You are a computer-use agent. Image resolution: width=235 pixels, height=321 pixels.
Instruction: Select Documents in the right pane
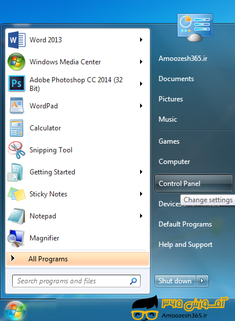pos(177,79)
